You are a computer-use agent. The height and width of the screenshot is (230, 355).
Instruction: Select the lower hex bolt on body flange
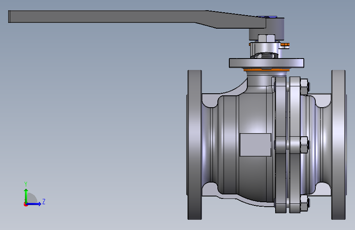point(305,203)
